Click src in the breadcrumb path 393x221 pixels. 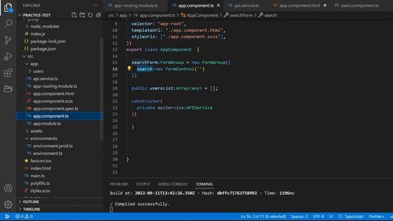(x=111, y=15)
